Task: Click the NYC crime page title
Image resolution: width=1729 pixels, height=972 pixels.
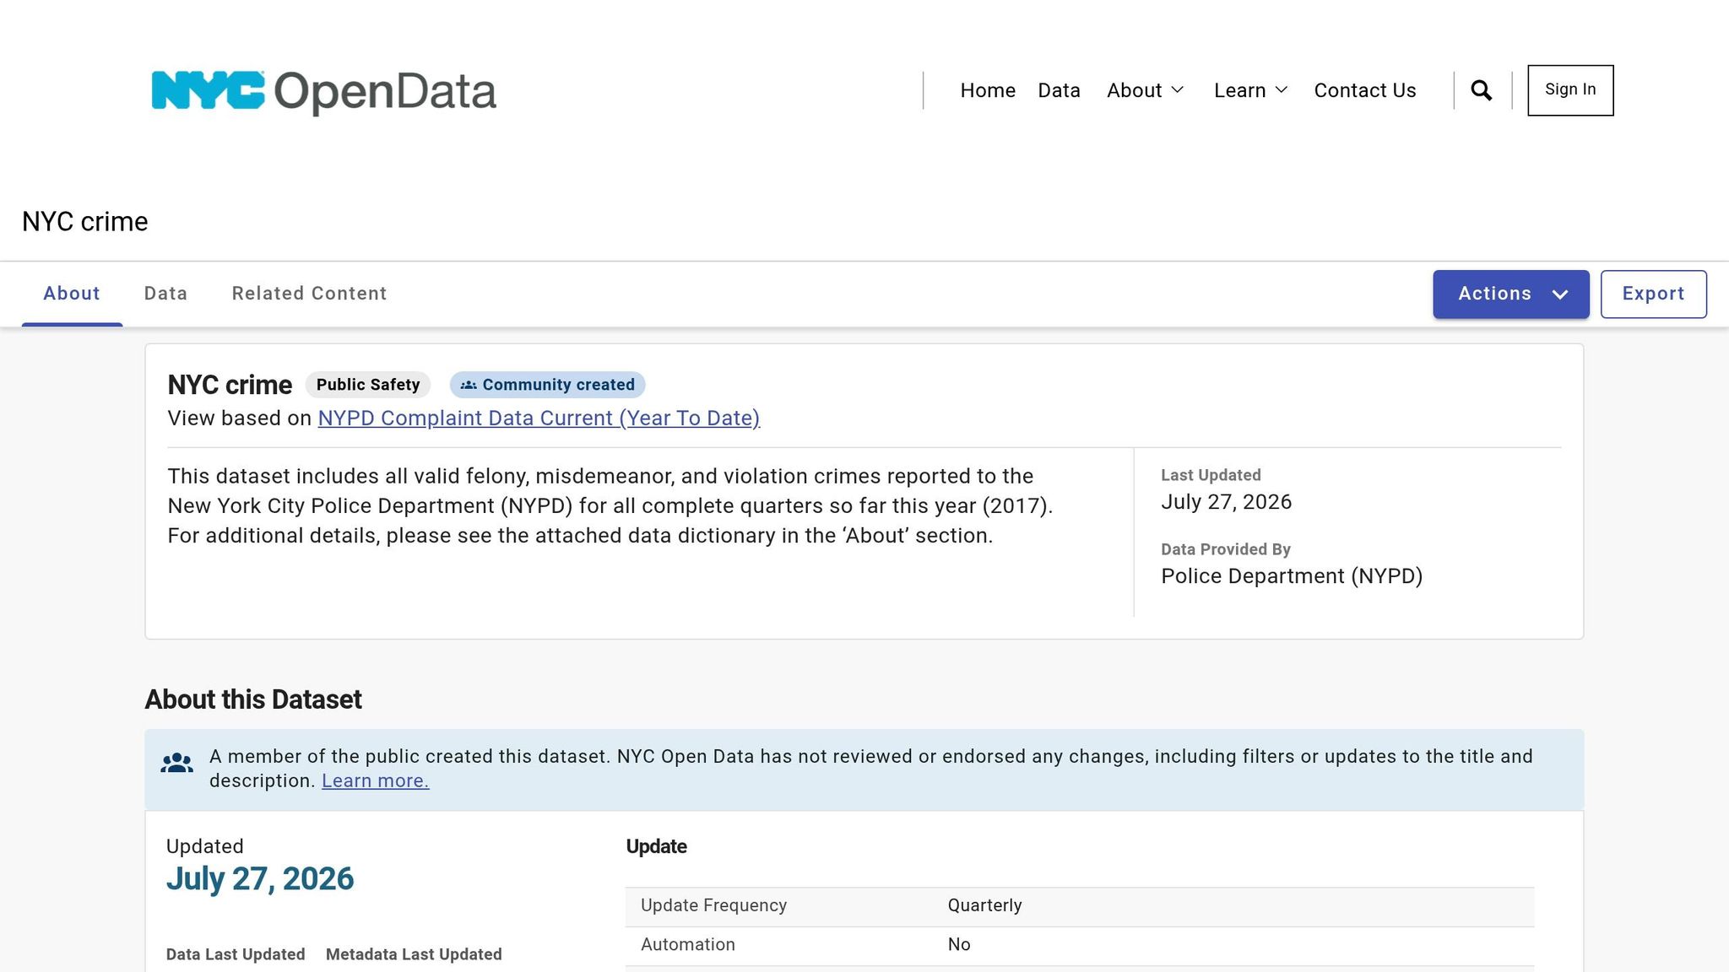Action: tap(85, 222)
